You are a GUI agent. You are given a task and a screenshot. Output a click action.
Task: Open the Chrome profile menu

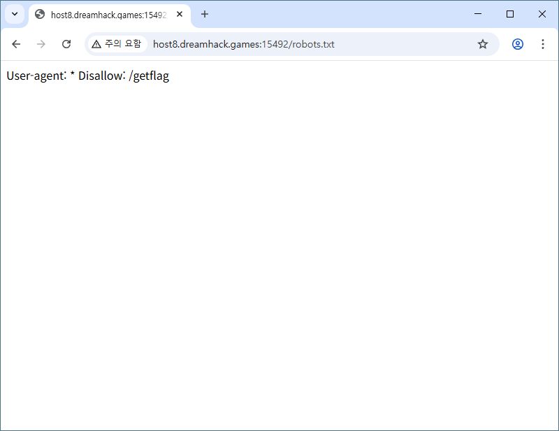point(518,44)
